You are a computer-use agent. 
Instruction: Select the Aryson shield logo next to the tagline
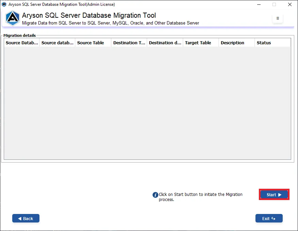point(12,18)
